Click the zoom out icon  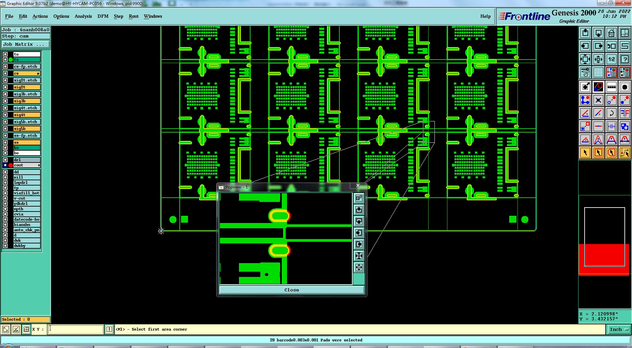(598, 59)
